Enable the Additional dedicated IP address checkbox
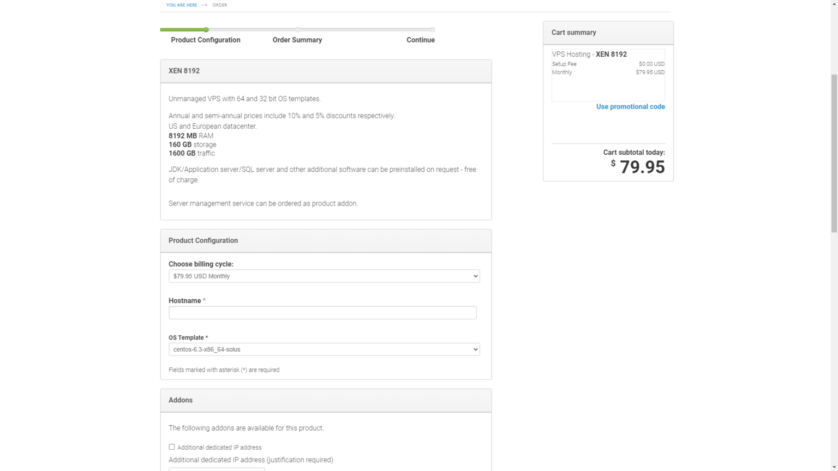838x471 pixels. point(172,447)
